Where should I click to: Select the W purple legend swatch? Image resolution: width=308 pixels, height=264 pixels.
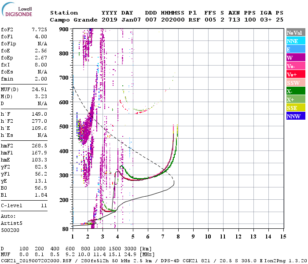click(296, 58)
